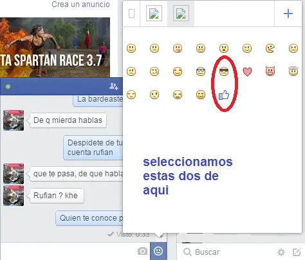Insert the big grin emoticon
The width and height of the screenshot is (305, 260).
click(201, 48)
